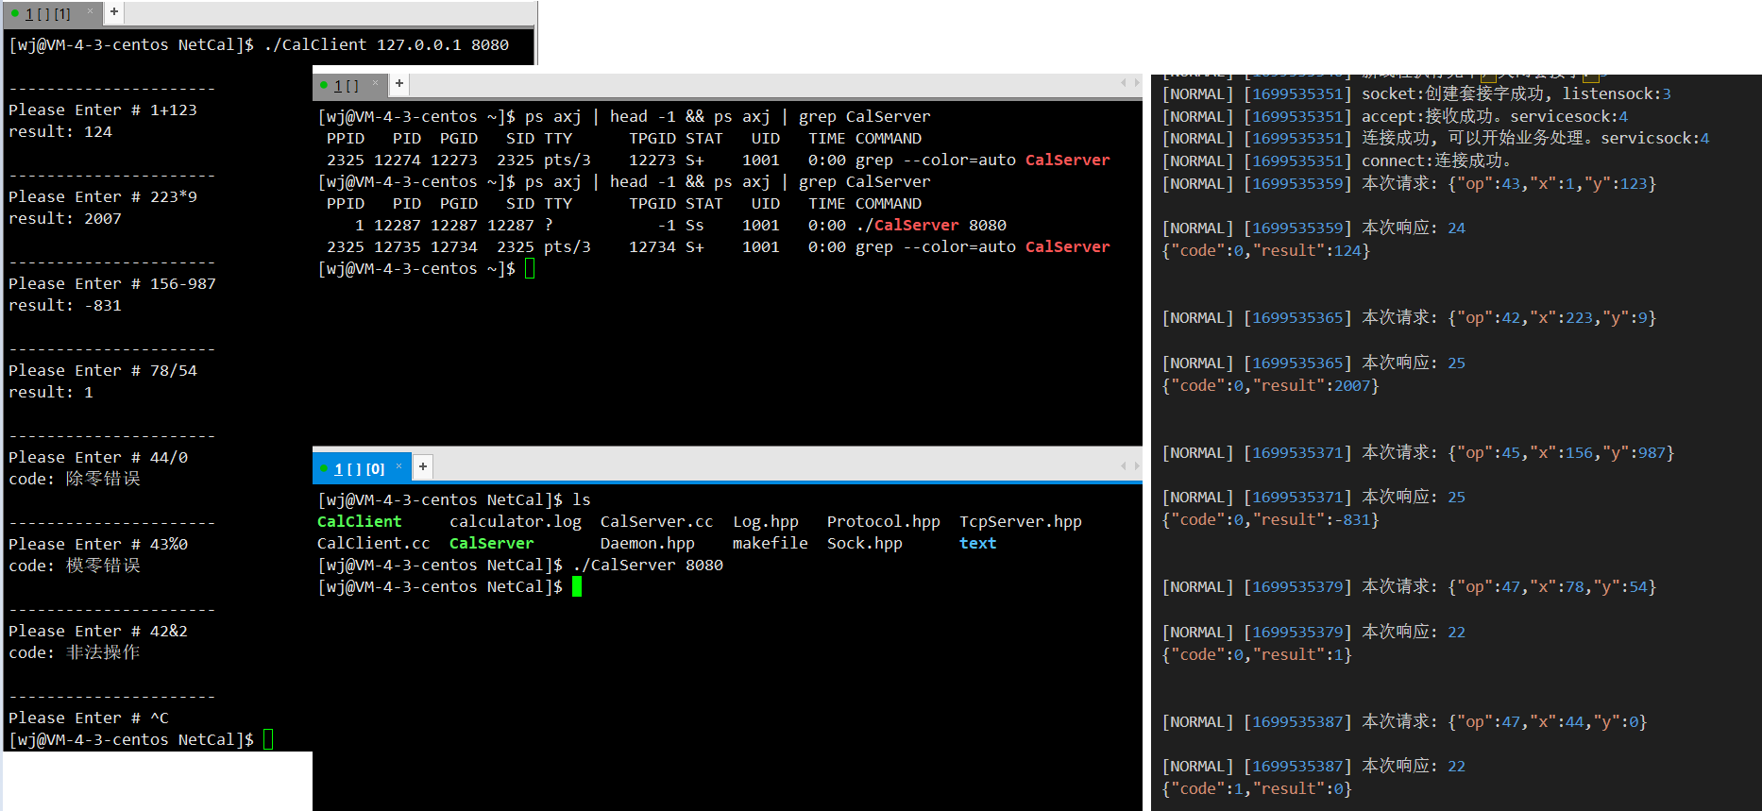The height and width of the screenshot is (811, 1762).
Task: Click the green 'CalServer' executable in ls output
Action: tap(492, 544)
